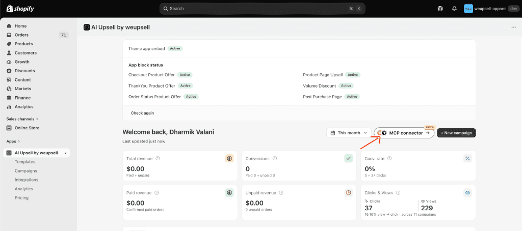Click Conv. rate percent icon
Image resolution: width=522 pixels, height=231 pixels.
(468, 159)
